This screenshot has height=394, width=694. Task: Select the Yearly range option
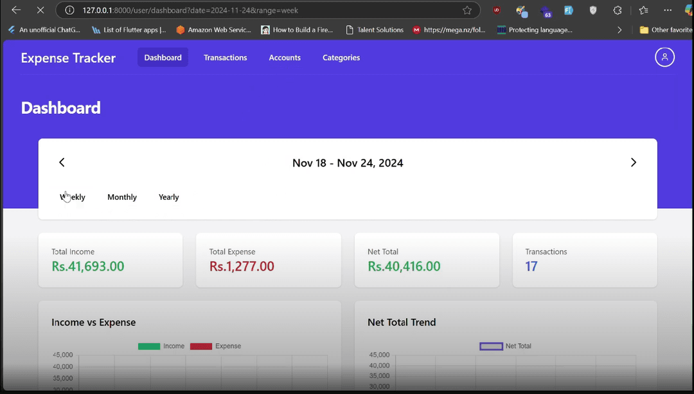(x=169, y=197)
